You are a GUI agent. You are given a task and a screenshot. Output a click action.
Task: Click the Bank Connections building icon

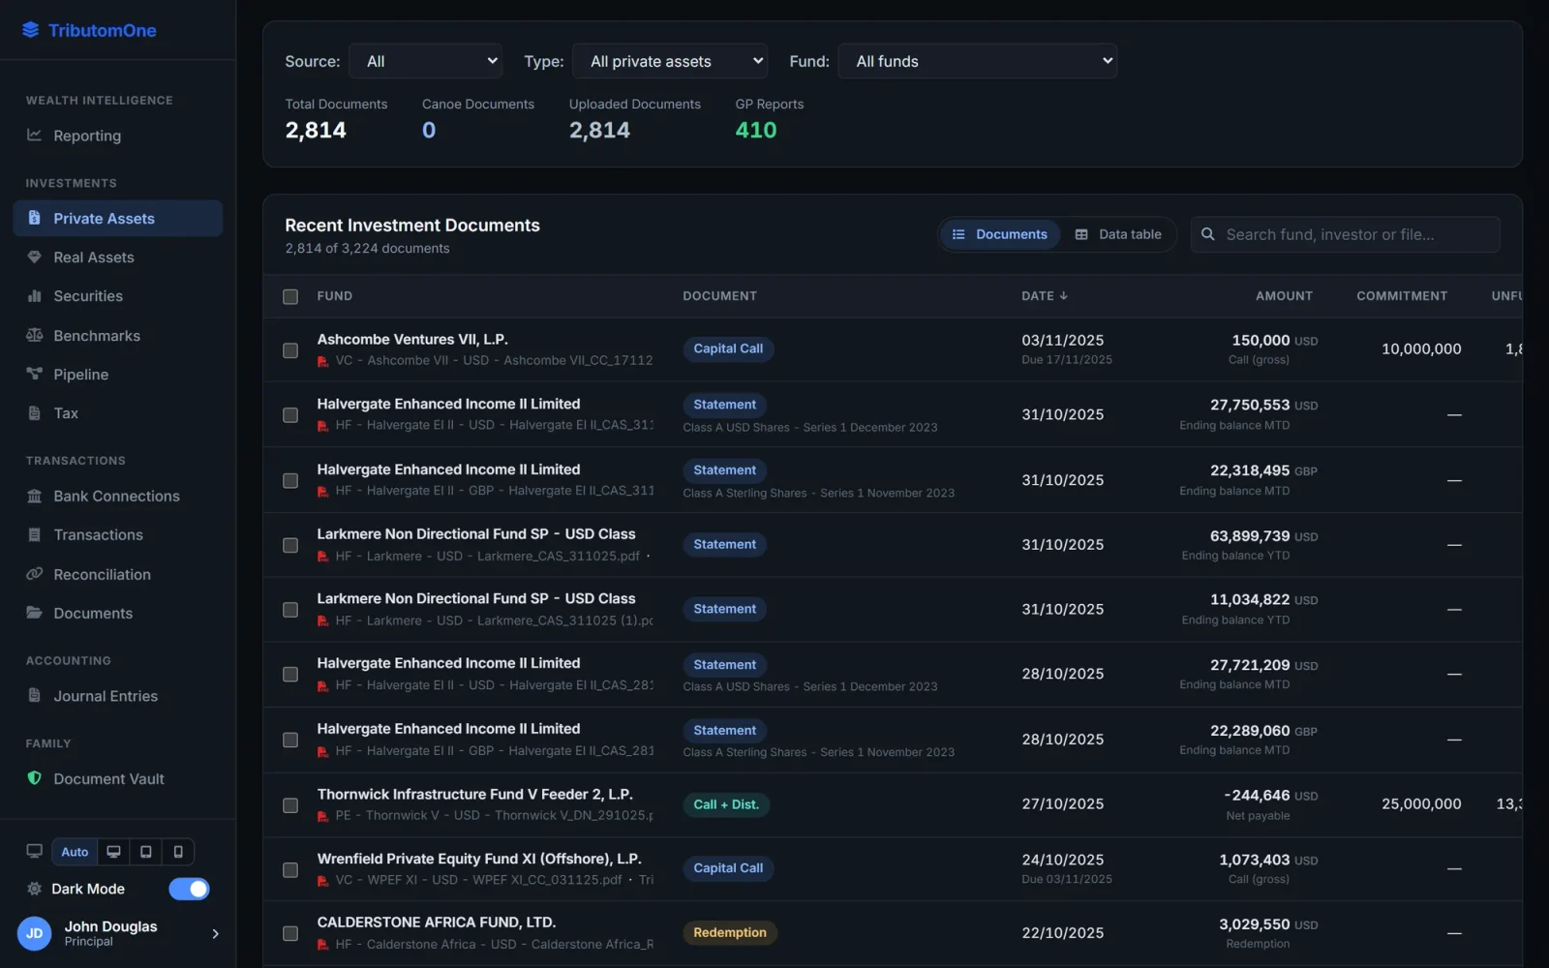coord(34,497)
